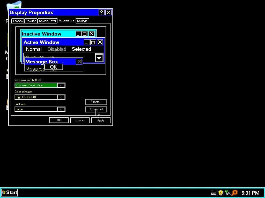265x198 pixels.
Task: Switch to the Themes tab
Action: [18, 21]
